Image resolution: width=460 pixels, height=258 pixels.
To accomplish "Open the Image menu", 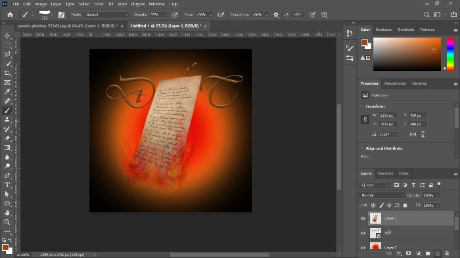I will click(x=41, y=4).
